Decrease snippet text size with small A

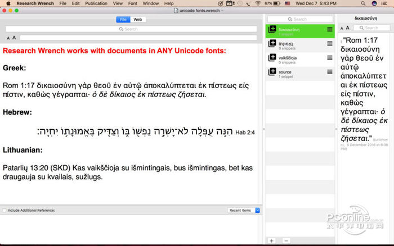[x=342, y=28]
